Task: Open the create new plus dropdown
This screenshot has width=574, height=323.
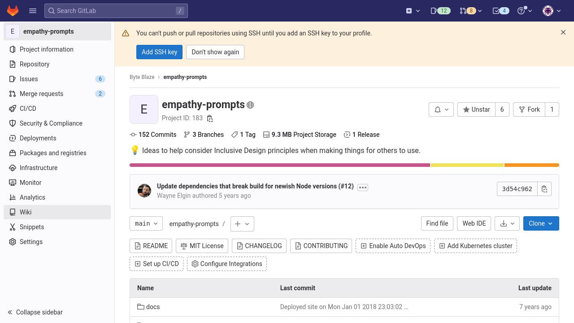Action: pos(413,11)
